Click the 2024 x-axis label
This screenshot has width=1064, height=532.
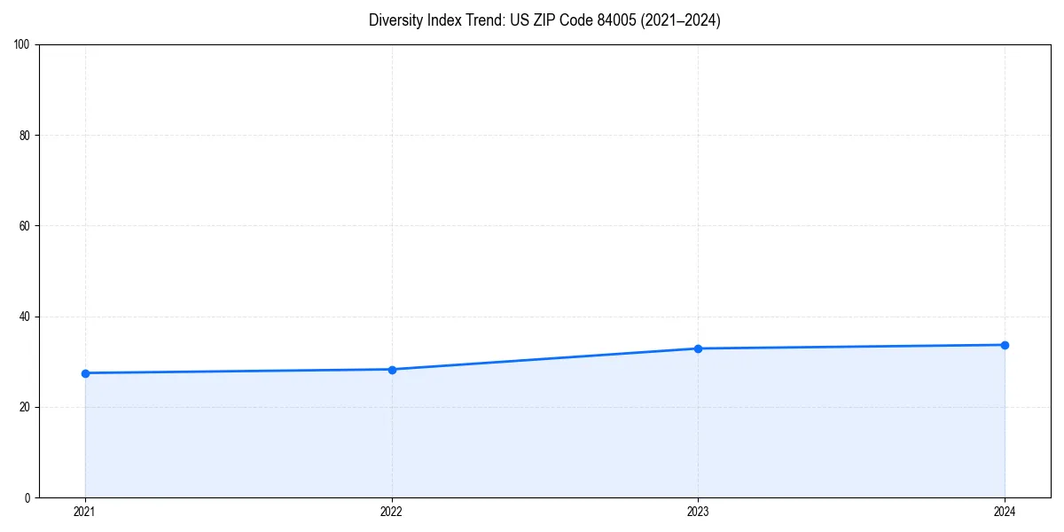point(1005,511)
